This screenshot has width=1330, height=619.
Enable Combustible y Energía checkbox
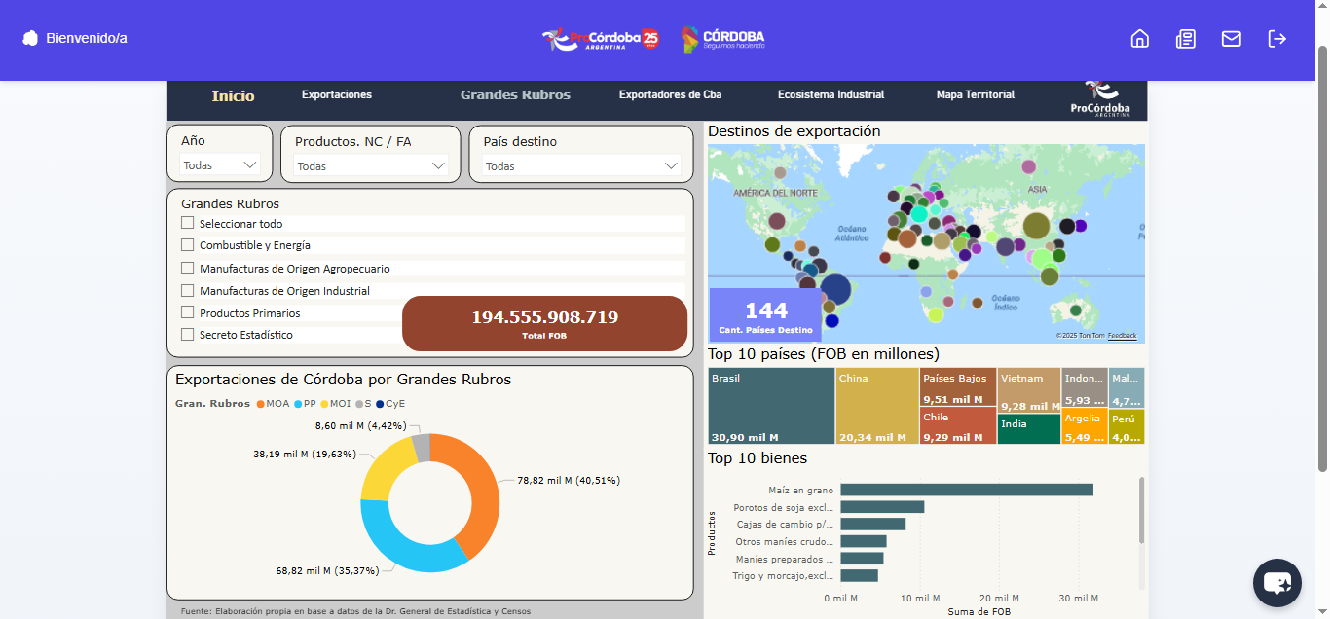pyautogui.click(x=188, y=245)
